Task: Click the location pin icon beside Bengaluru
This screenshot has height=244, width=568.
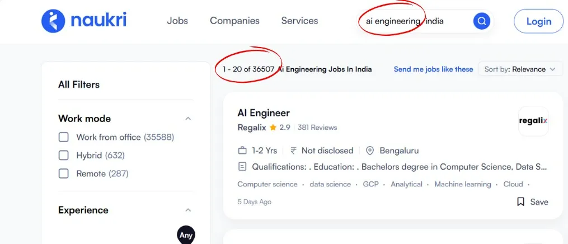Action: coord(369,151)
